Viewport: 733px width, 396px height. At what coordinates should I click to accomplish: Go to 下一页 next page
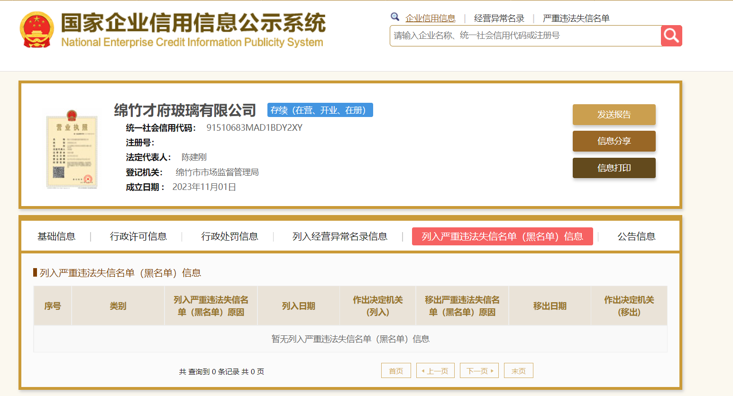(x=479, y=370)
